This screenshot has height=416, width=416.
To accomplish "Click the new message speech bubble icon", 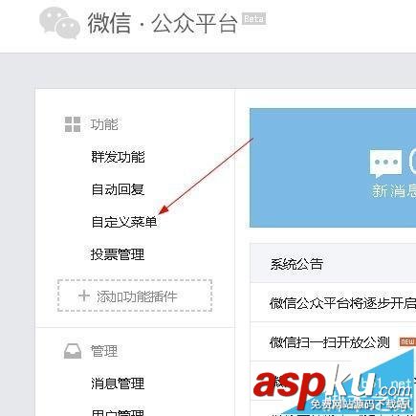I will tap(385, 164).
